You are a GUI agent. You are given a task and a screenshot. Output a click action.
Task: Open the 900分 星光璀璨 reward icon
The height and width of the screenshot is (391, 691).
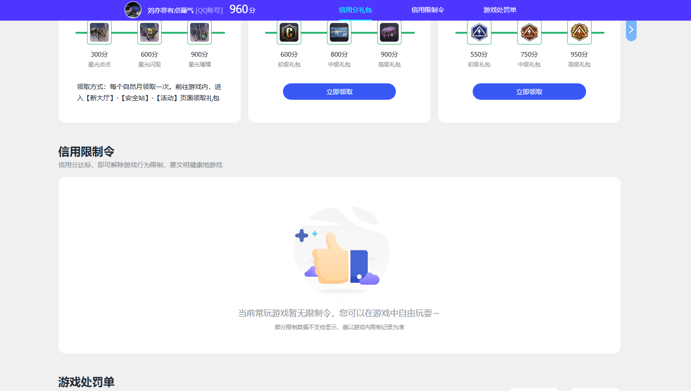click(200, 32)
